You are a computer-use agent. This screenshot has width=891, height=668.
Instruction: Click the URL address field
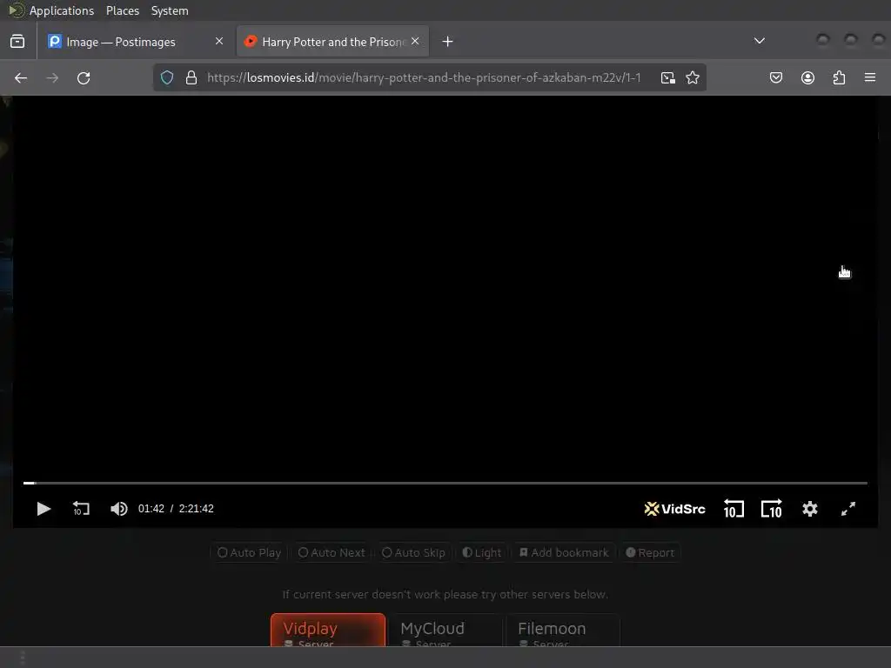pyautogui.click(x=424, y=77)
